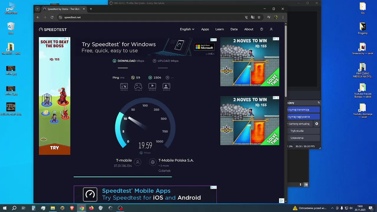The height and width of the screenshot is (212, 377).
Task: Open the Chrome profile avatar
Action: point(276,17)
